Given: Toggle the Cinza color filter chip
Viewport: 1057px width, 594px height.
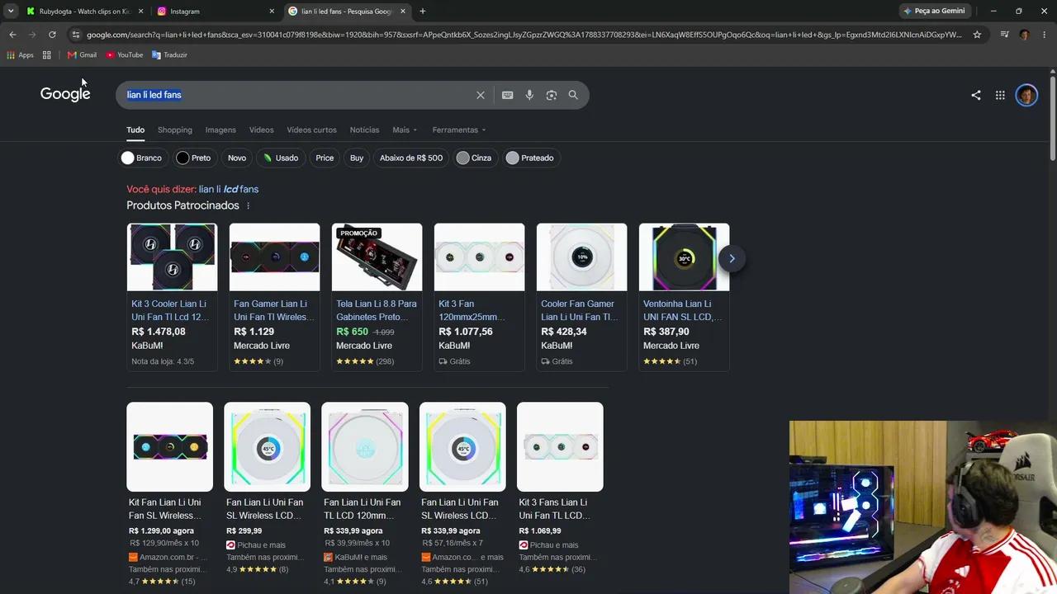Looking at the screenshot, I should click(476, 158).
